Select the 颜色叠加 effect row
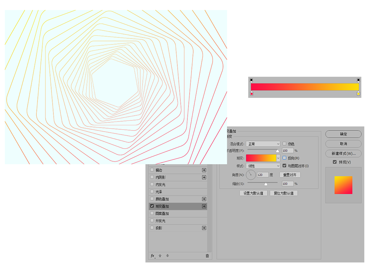 tap(178, 199)
